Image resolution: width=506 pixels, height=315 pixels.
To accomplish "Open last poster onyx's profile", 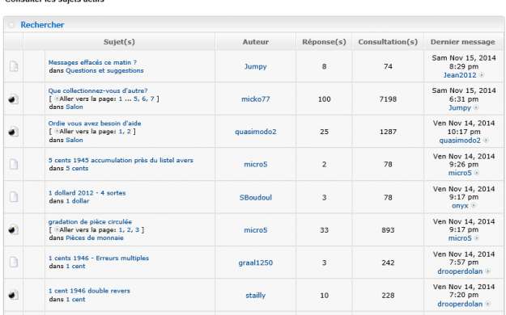I will point(460,205).
